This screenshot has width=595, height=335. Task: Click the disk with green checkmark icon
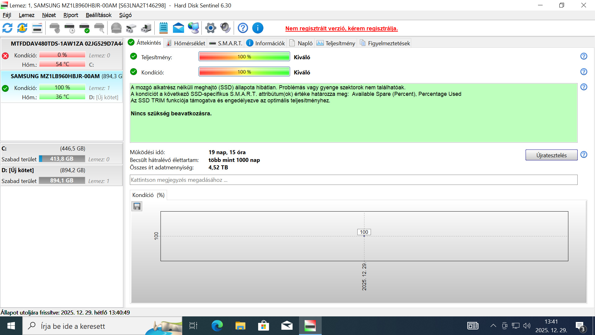pyautogui.click(x=85, y=28)
